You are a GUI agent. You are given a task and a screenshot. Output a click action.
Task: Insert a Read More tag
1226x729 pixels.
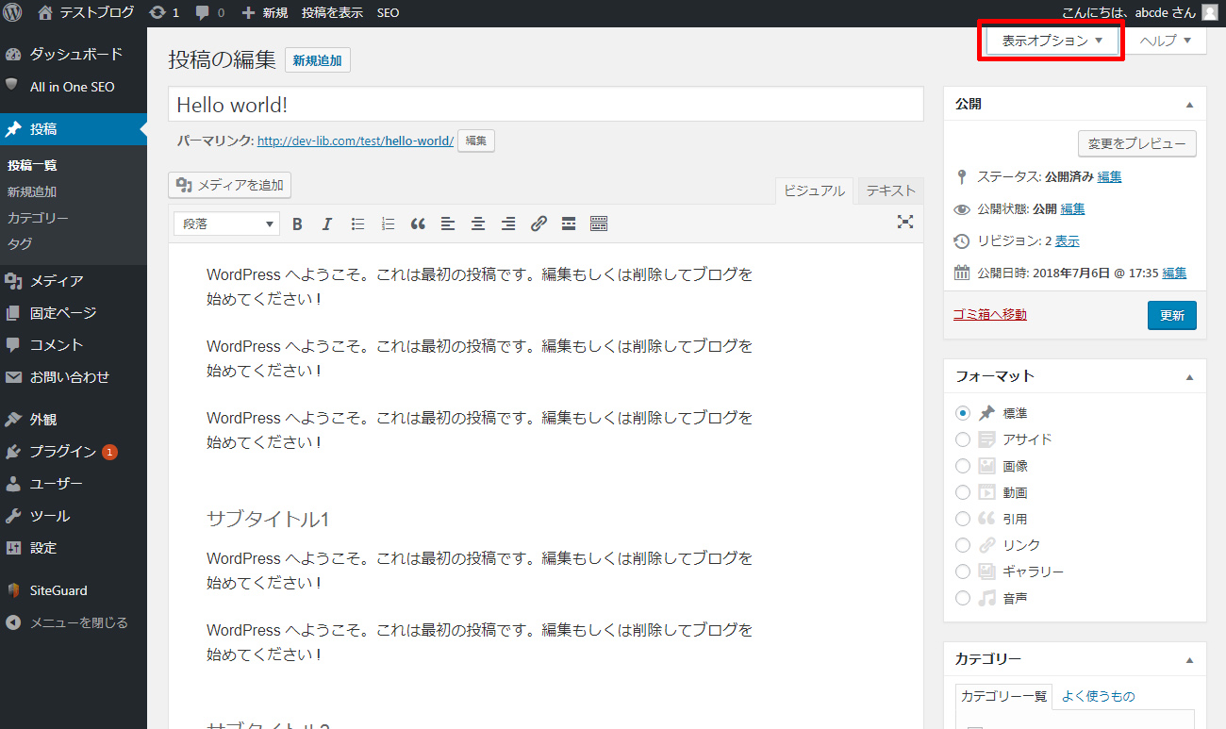tap(569, 224)
